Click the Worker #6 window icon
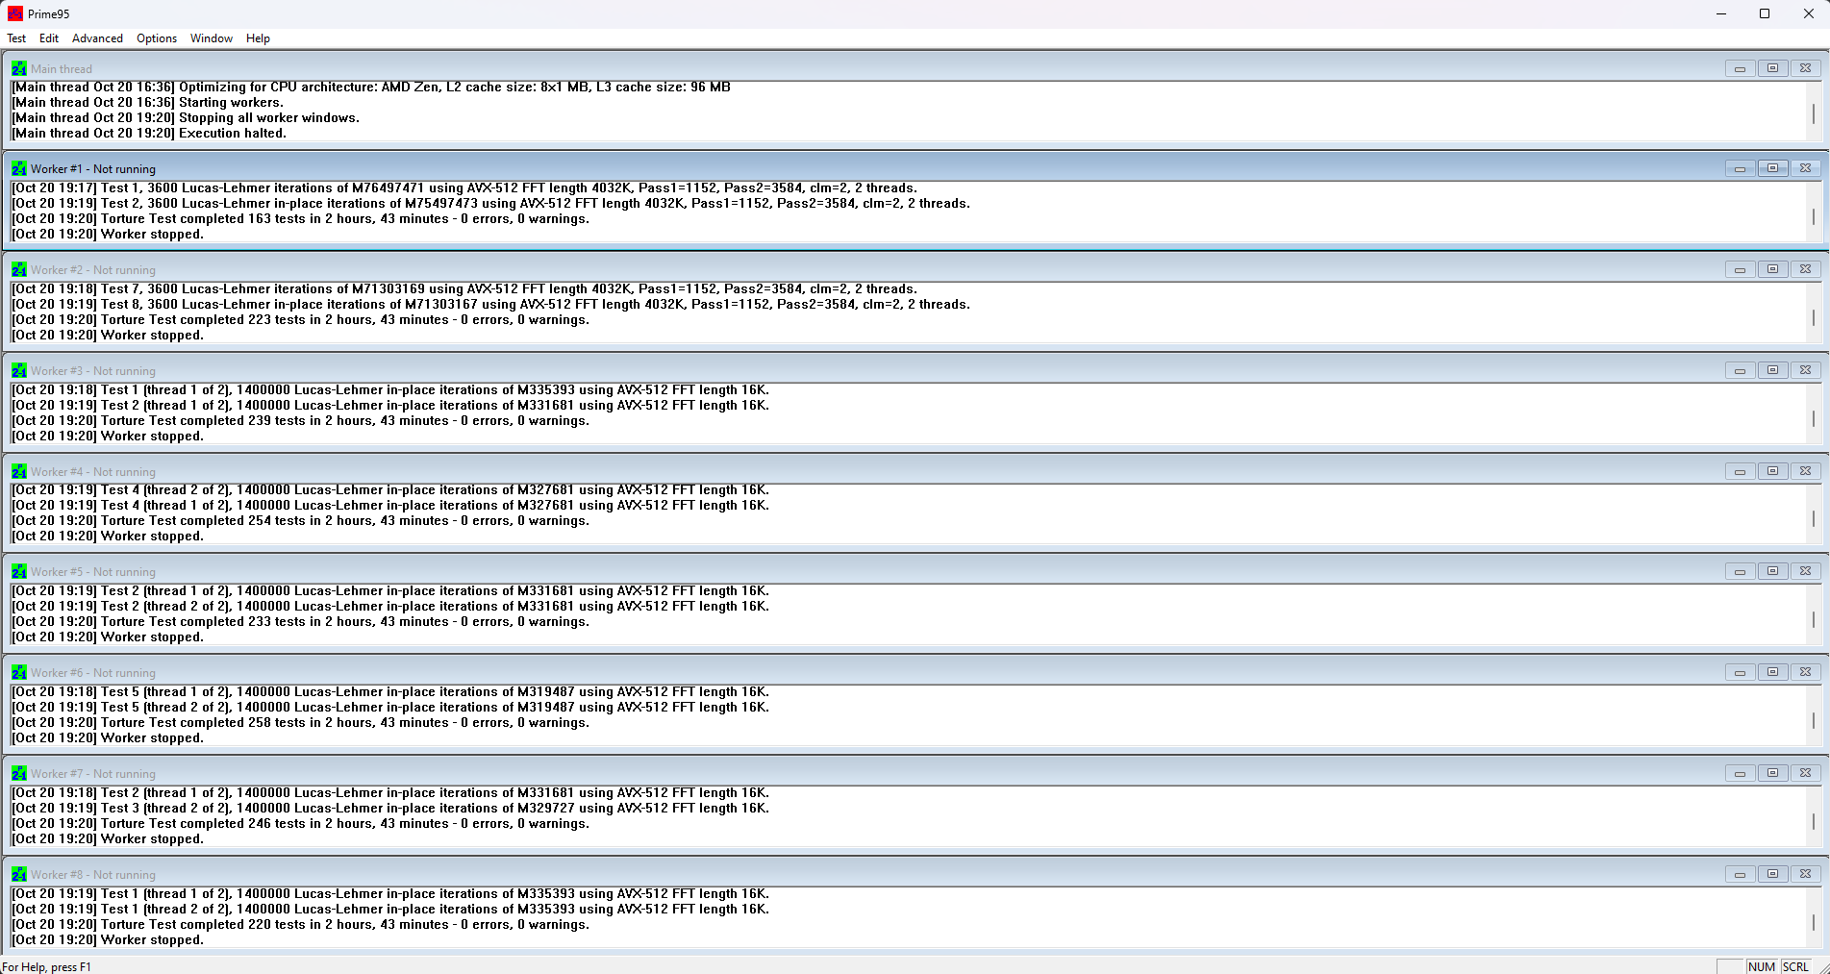Viewport: 1830px width, 974px height. (19, 672)
